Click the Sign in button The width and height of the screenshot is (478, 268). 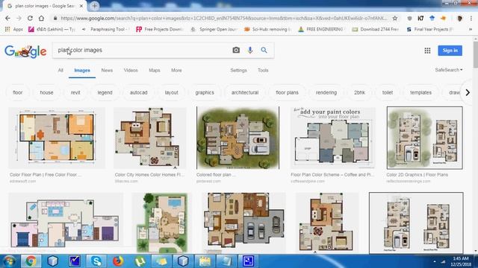click(x=450, y=51)
